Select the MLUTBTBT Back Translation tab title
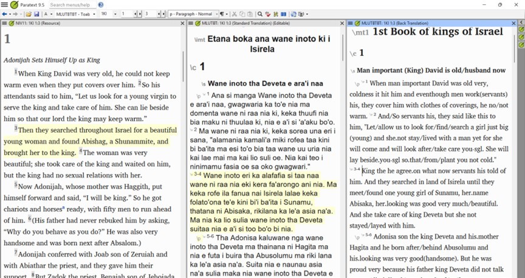The width and height of the screenshot is (525, 278). (x=395, y=23)
